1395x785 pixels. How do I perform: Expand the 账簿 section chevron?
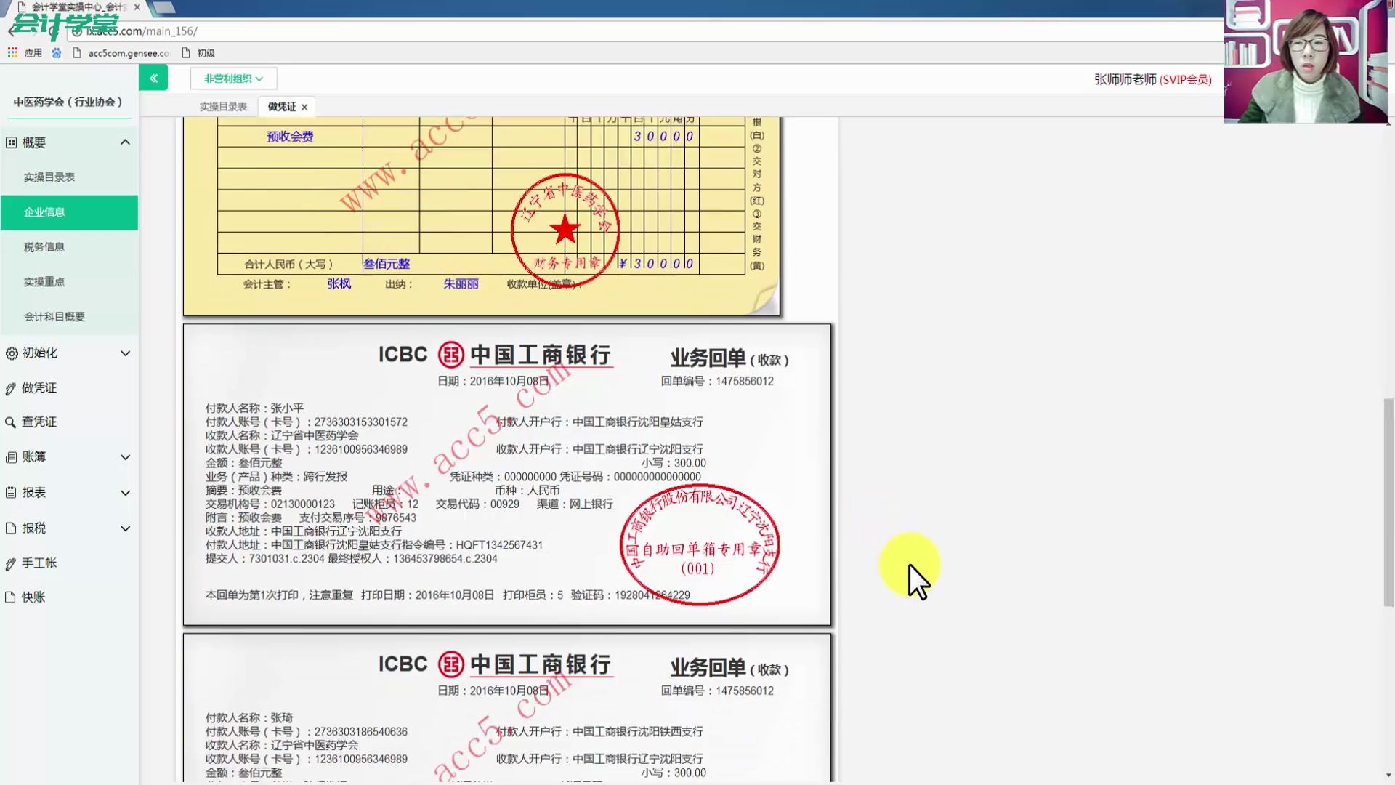click(x=125, y=457)
